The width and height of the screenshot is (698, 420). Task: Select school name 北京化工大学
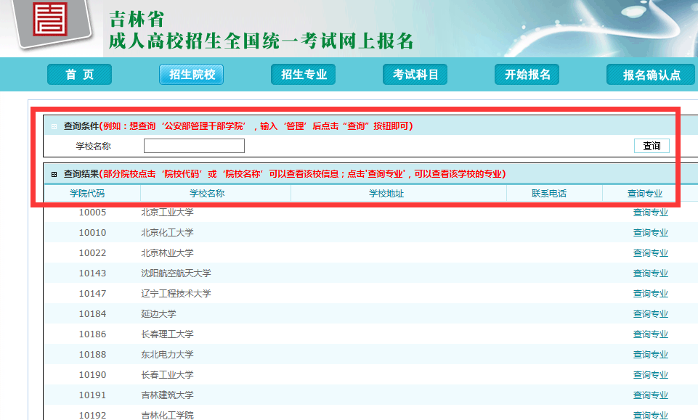[x=167, y=232]
